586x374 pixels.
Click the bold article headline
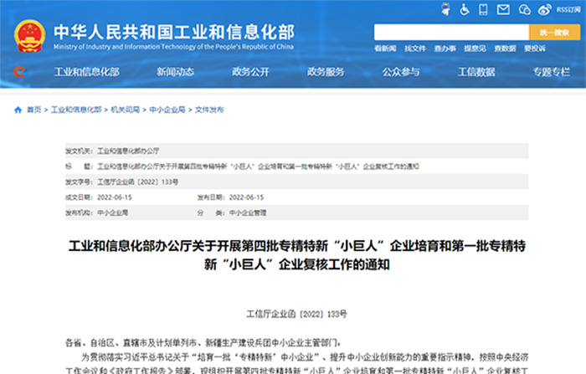(x=296, y=255)
